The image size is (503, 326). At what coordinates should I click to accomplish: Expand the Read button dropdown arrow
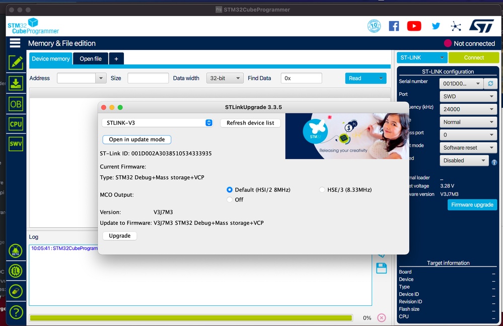pos(381,78)
